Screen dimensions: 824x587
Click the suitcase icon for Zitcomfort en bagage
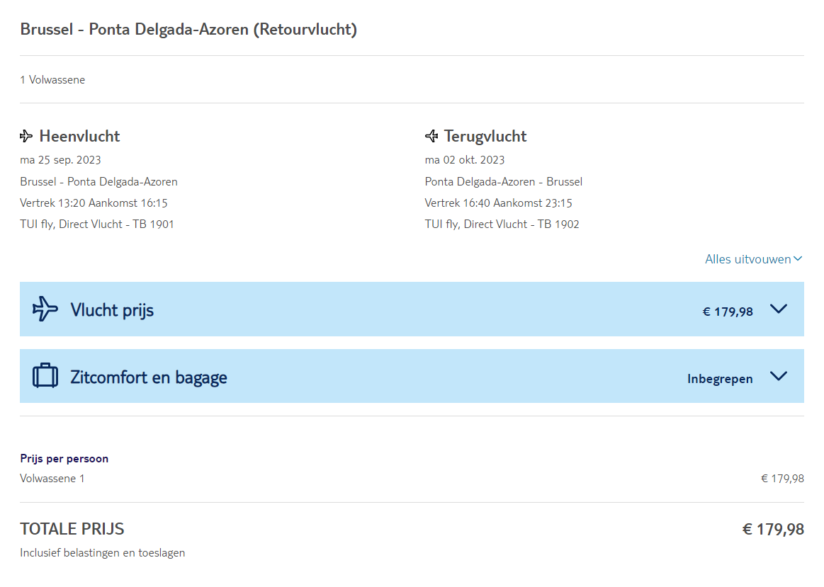coord(45,375)
